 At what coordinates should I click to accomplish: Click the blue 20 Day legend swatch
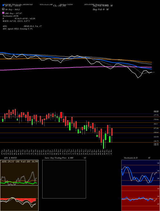pos(4,5)
